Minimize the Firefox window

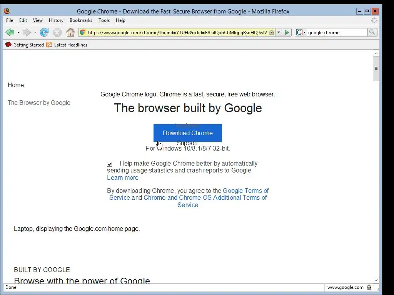pyautogui.click(x=360, y=11)
